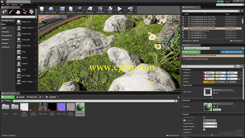
Task: Open the Settings toolbar icon
Action: pyautogui.click(x=80, y=10)
